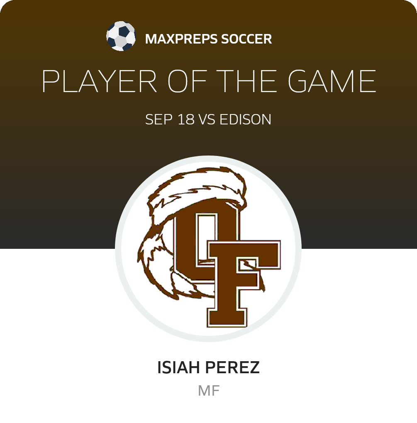Click the soccer ball icon
The height and width of the screenshot is (423, 417).
point(121,36)
